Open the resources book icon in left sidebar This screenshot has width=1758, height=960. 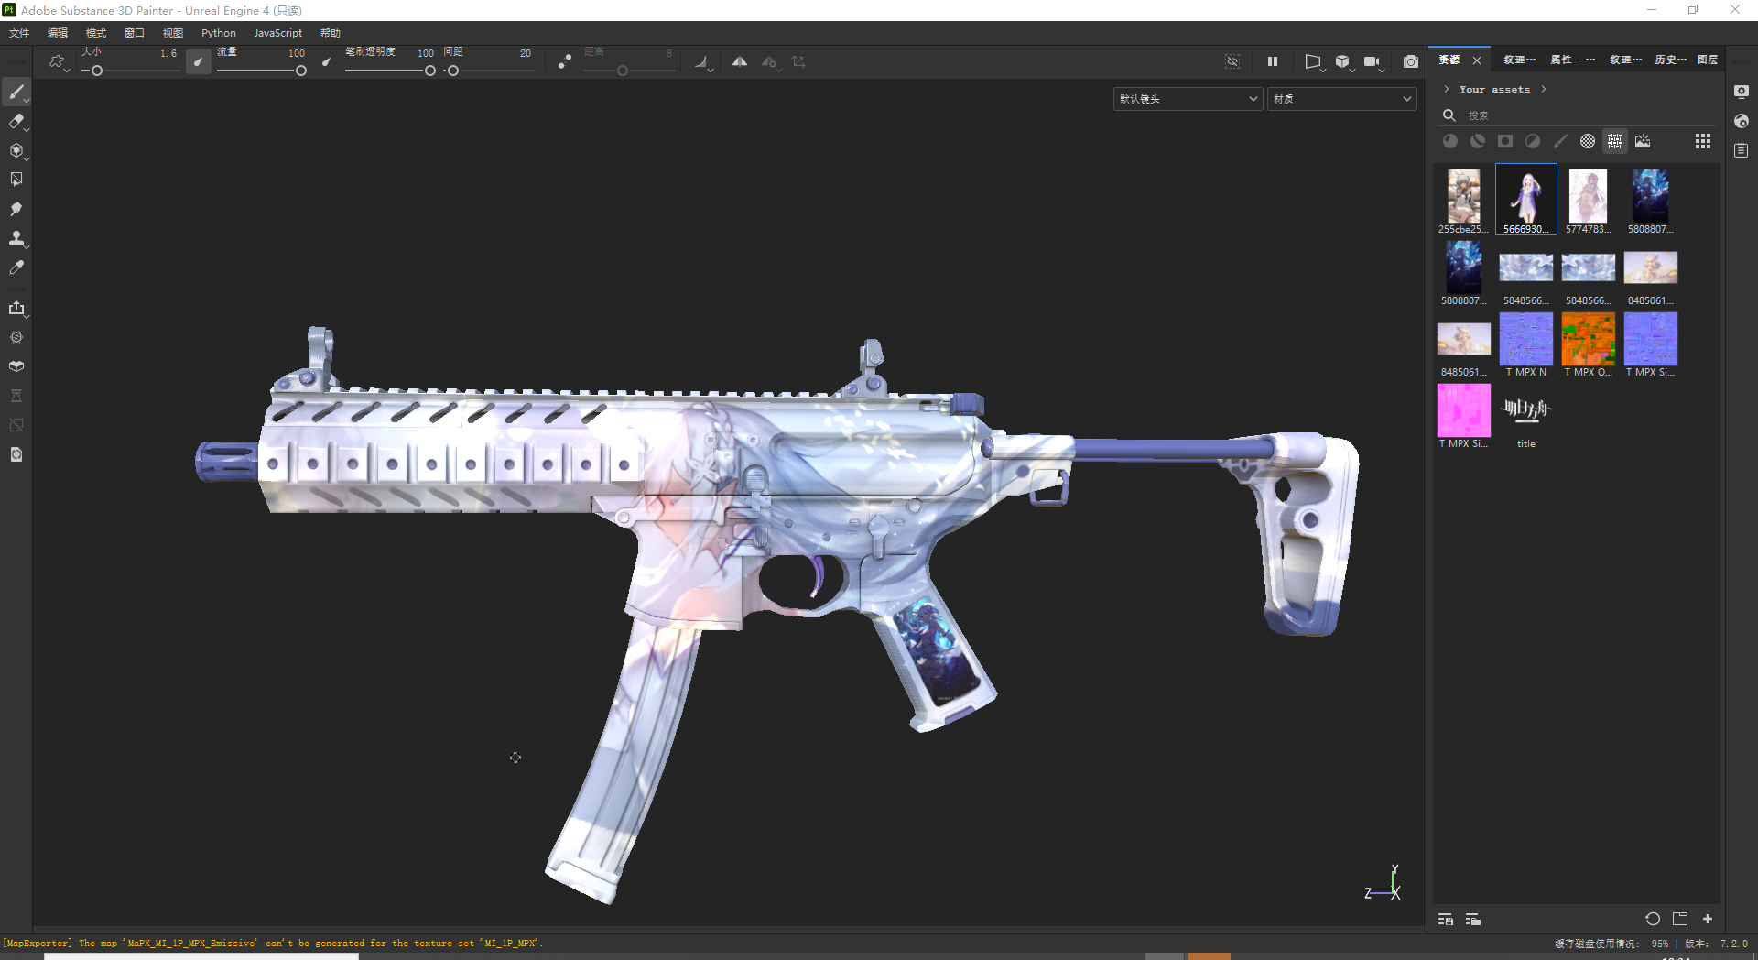click(16, 366)
